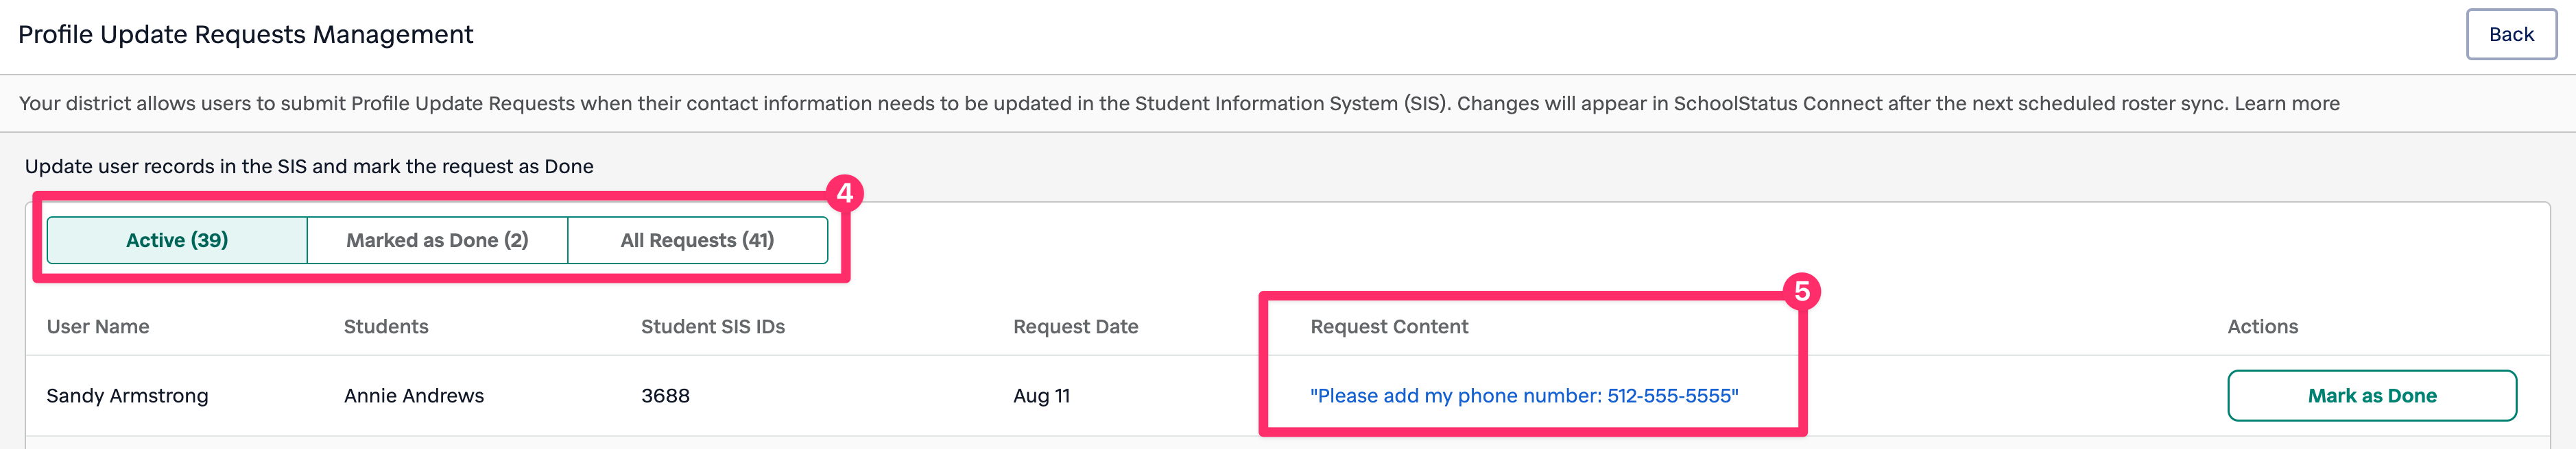Click the Students column header
The width and height of the screenshot is (2576, 449).
[386, 327]
